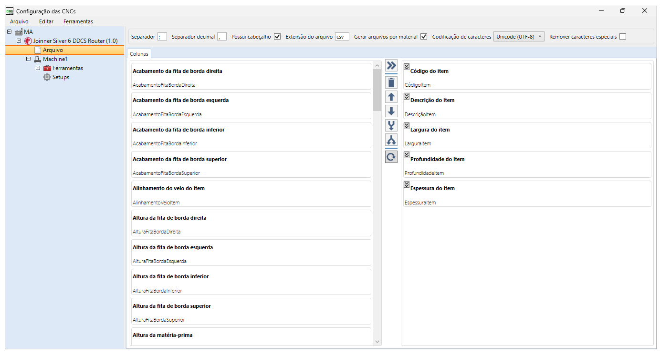
Task: Select Alinhamento do veio do item
Action: tap(251, 193)
